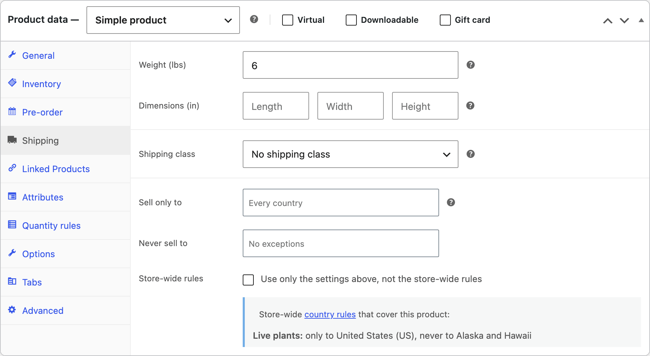Focus the Width dimension field
The height and width of the screenshot is (356, 650).
tap(351, 106)
